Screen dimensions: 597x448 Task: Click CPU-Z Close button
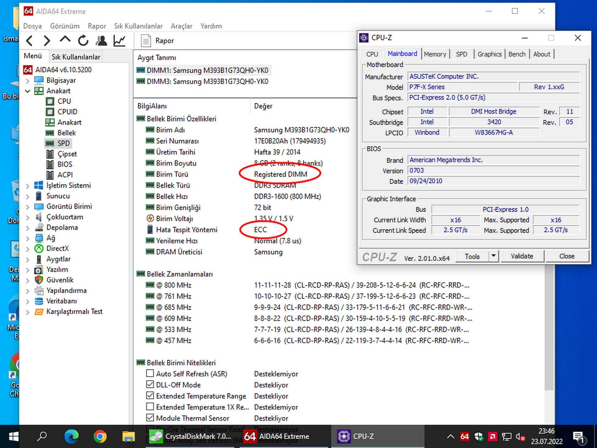tap(567, 256)
